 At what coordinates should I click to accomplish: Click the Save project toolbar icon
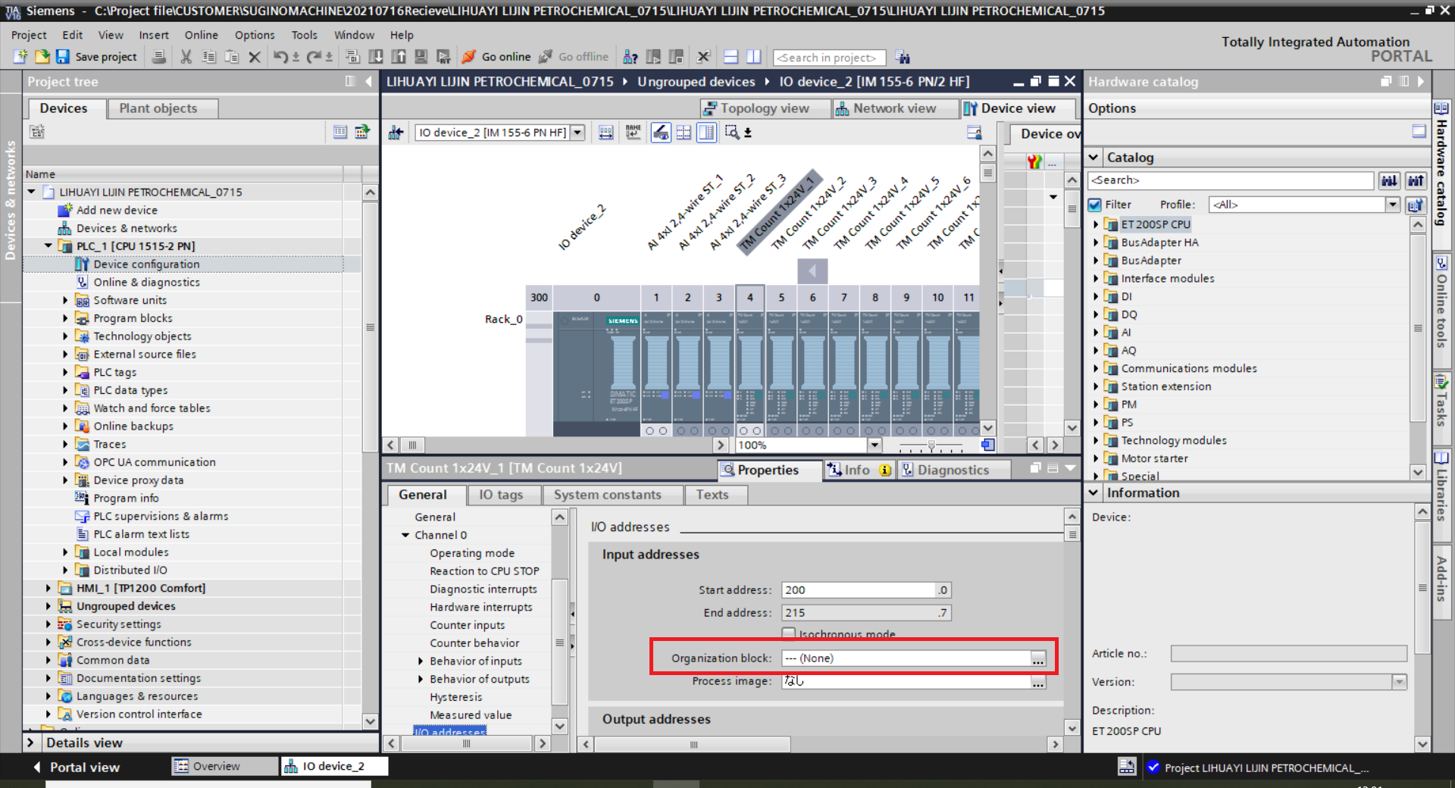[x=63, y=57]
